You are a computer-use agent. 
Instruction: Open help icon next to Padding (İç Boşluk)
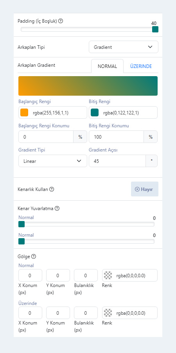pos(61,21)
